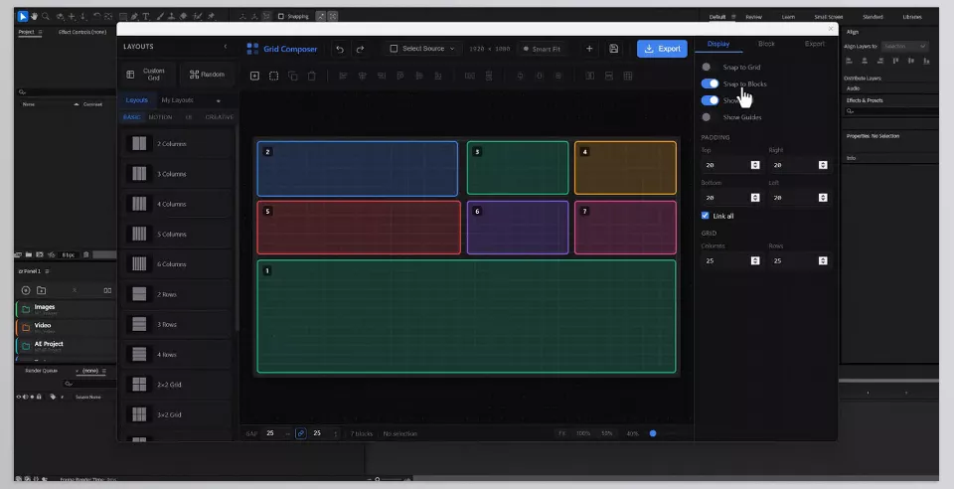The height and width of the screenshot is (489, 954).
Task: Select the 3 Rows layout
Action: (177, 324)
